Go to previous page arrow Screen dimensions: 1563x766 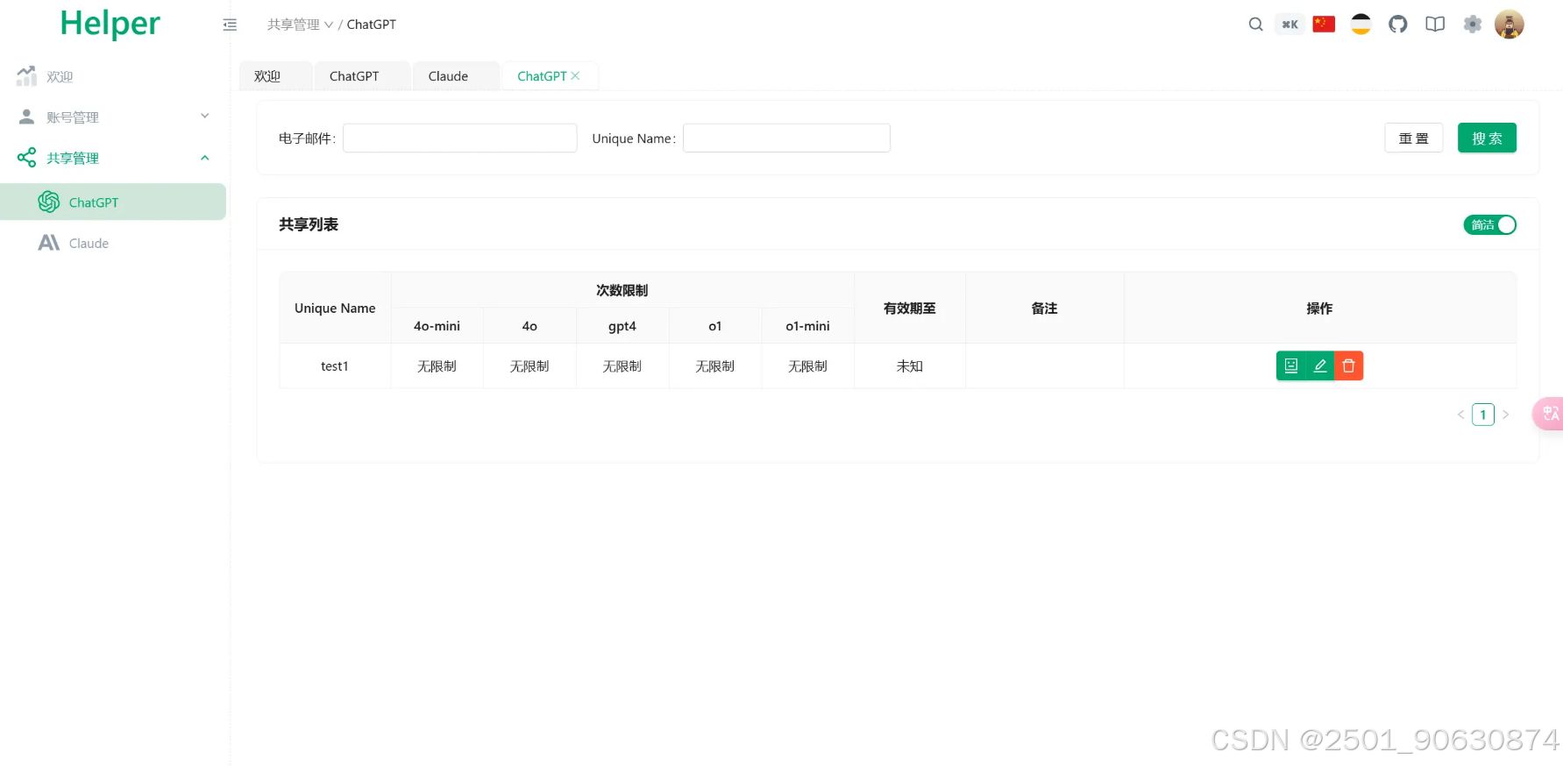(x=1460, y=415)
